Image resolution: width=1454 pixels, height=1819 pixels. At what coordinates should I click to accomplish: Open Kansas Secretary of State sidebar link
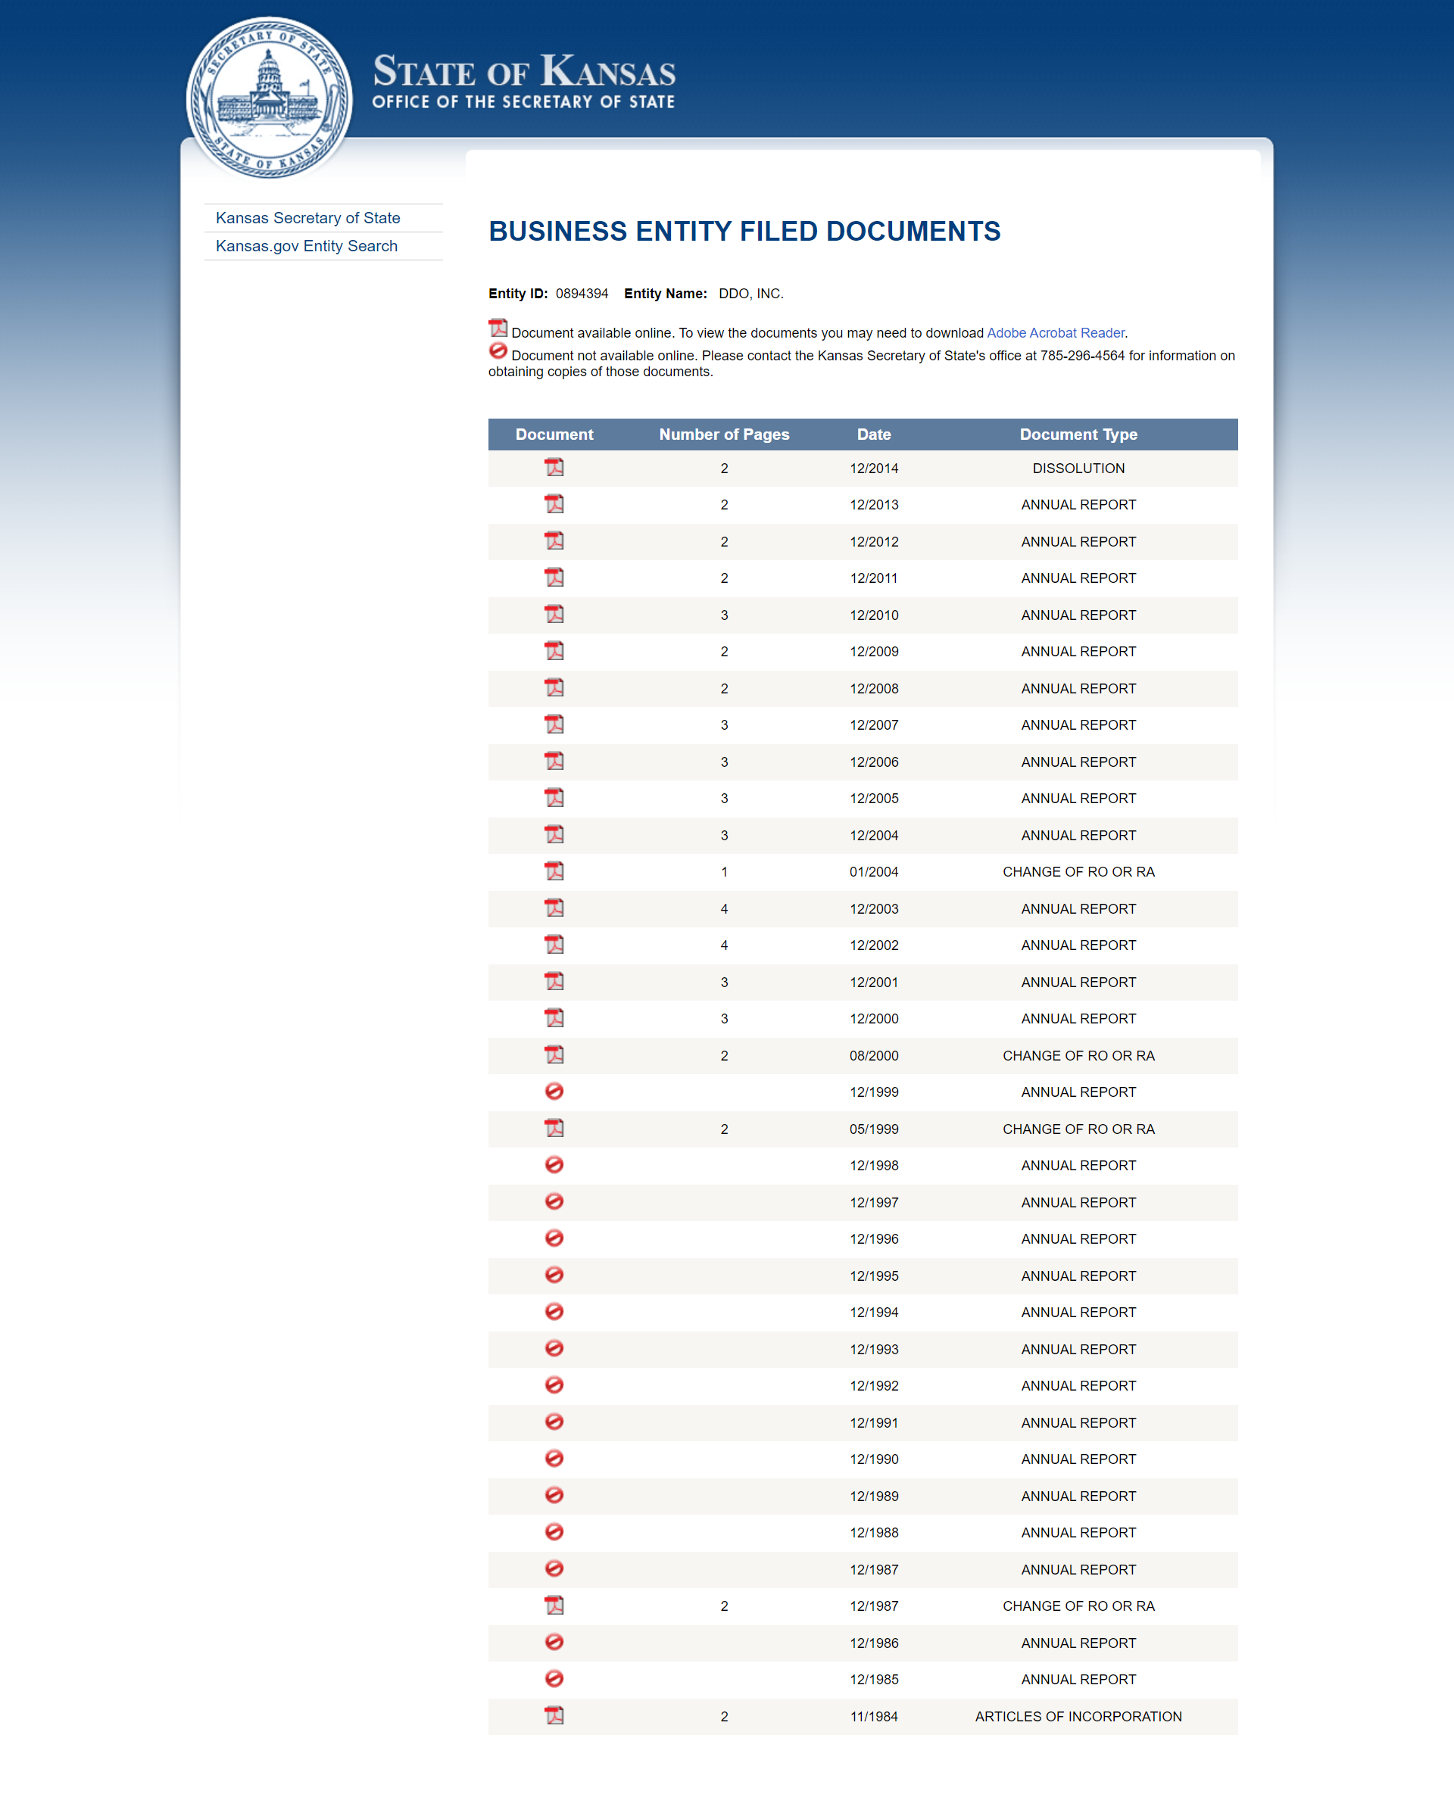point(308,218)
